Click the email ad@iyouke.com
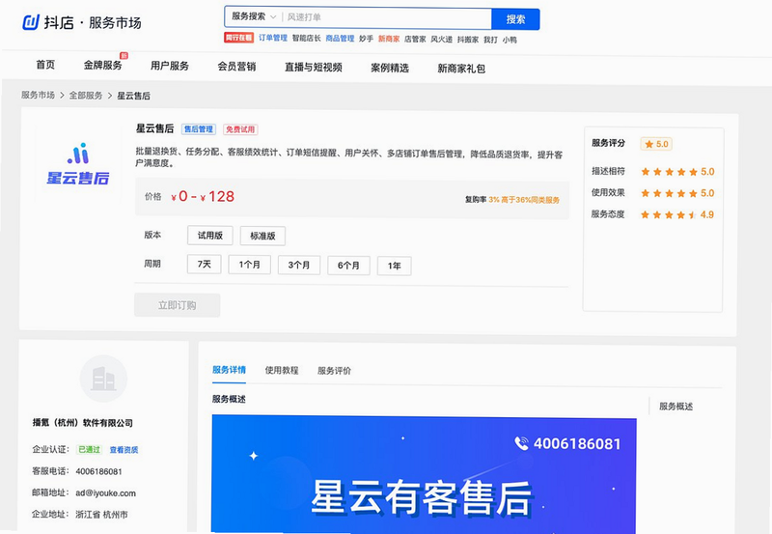Image resolution: width=772 pixels, height=534 pixels. (105, 493)
